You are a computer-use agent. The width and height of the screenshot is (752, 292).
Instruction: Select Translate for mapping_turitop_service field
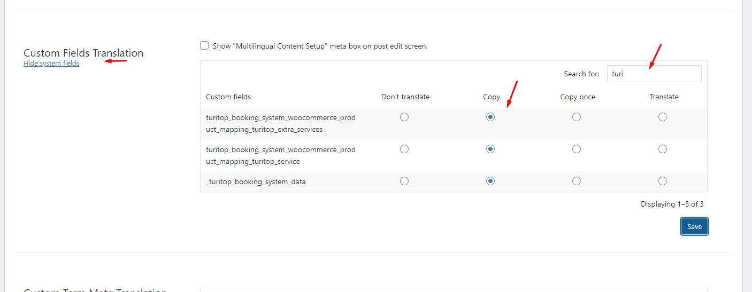[x=663, y=149]
